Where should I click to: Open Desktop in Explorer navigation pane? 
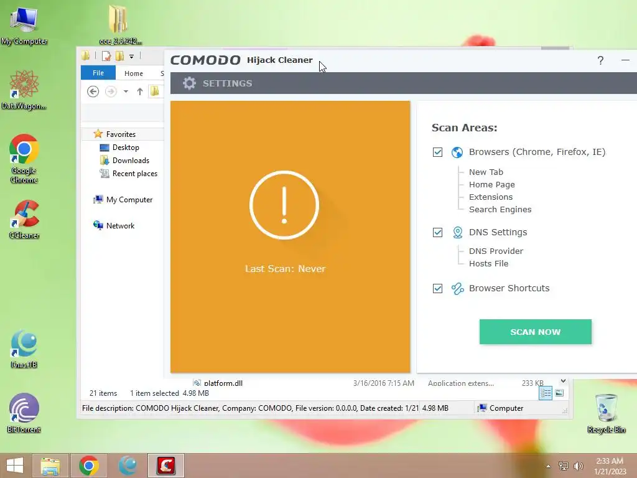(x=126, y=148)
